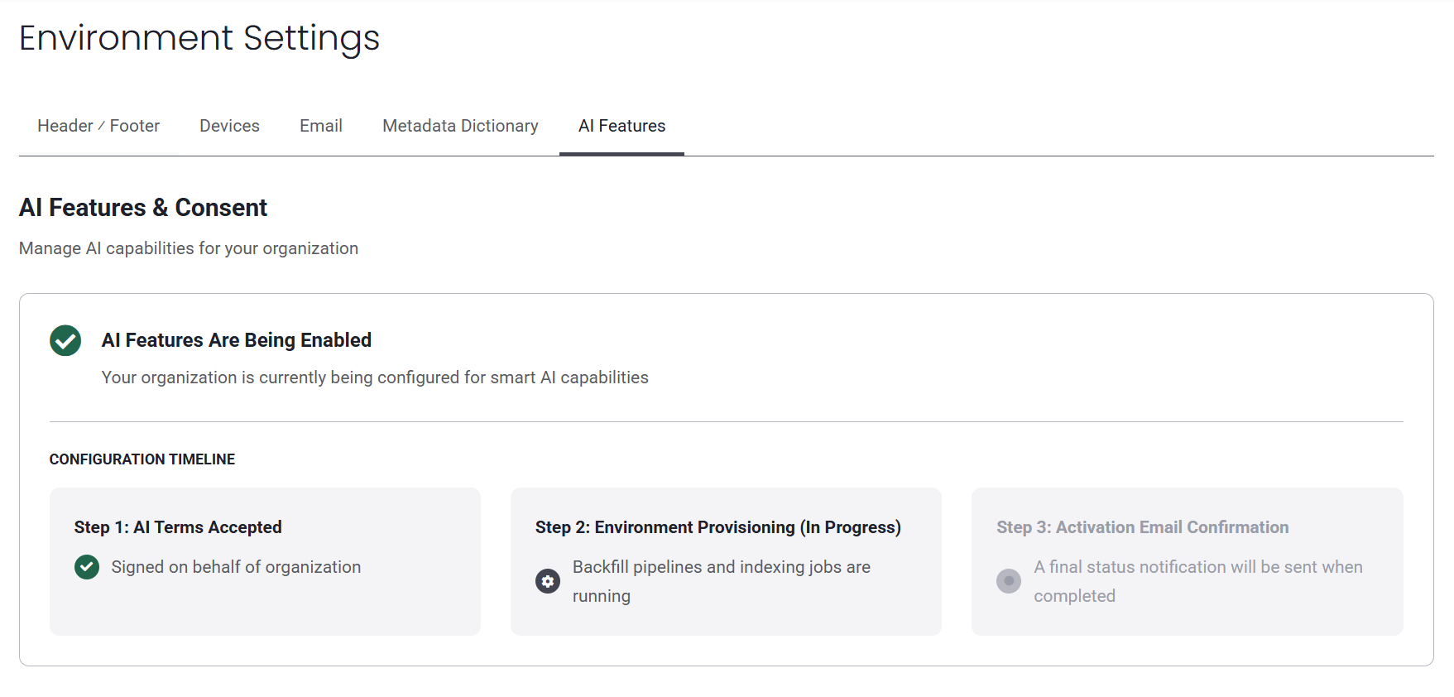Open the Email settings tab
Screen dimensions: 1454x697
pos(321,126)
